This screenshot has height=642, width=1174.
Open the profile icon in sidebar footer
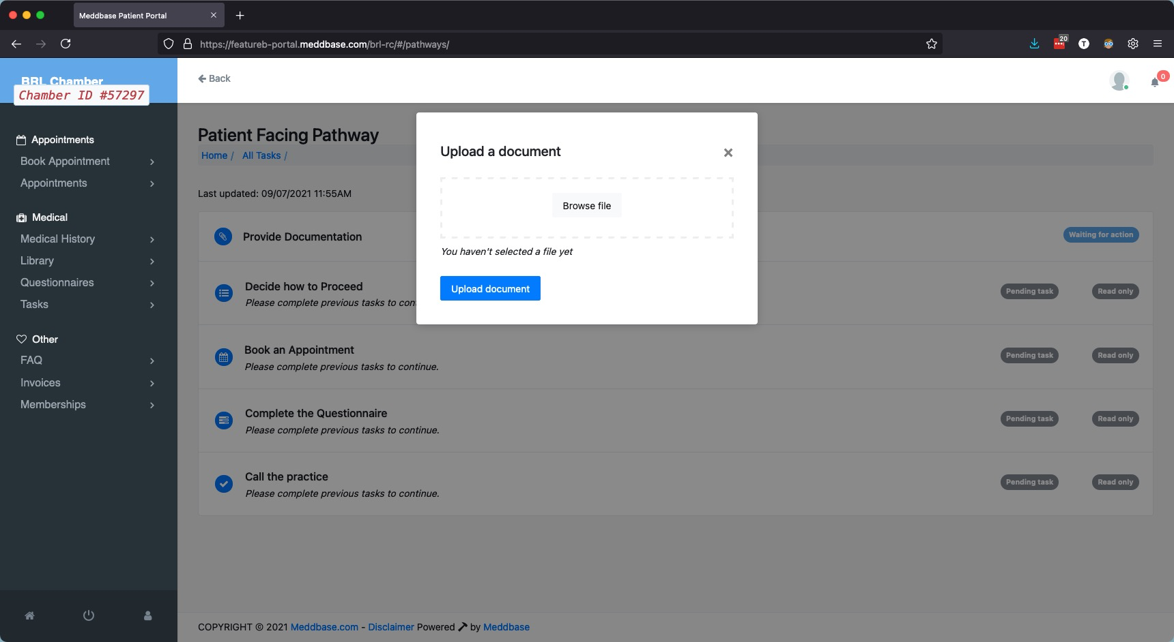(147, 615)
